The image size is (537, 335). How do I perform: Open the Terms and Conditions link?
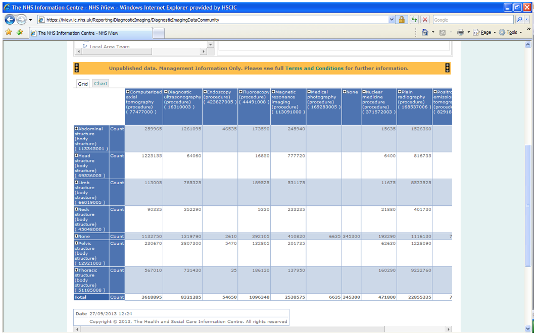tap(314, 68)
